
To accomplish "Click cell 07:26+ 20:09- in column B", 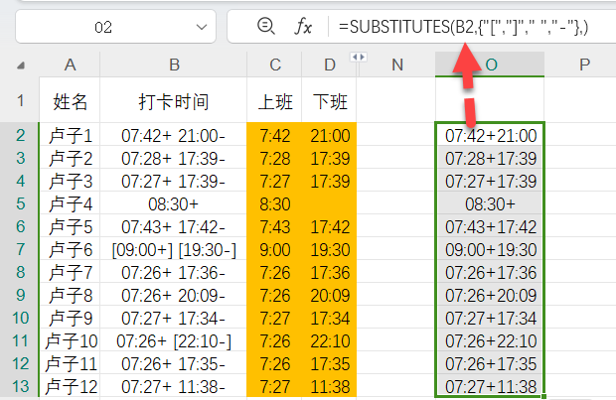I will point(174,295).
